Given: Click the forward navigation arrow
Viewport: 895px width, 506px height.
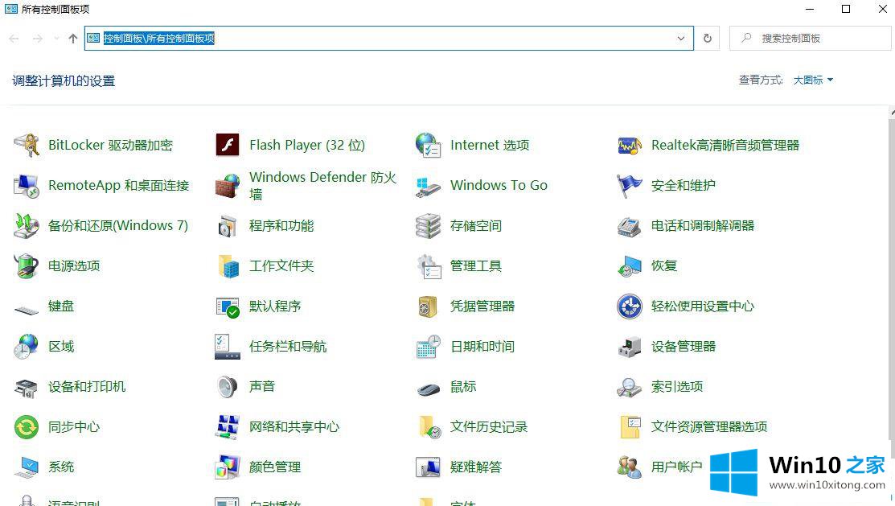Looking at the screenshot, I should (38, 39).
